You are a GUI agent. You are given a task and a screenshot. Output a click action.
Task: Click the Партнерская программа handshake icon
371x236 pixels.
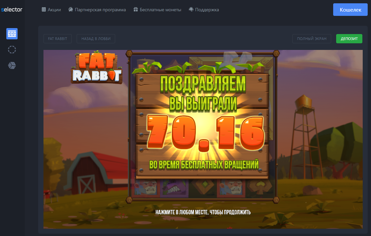(70, 10)
